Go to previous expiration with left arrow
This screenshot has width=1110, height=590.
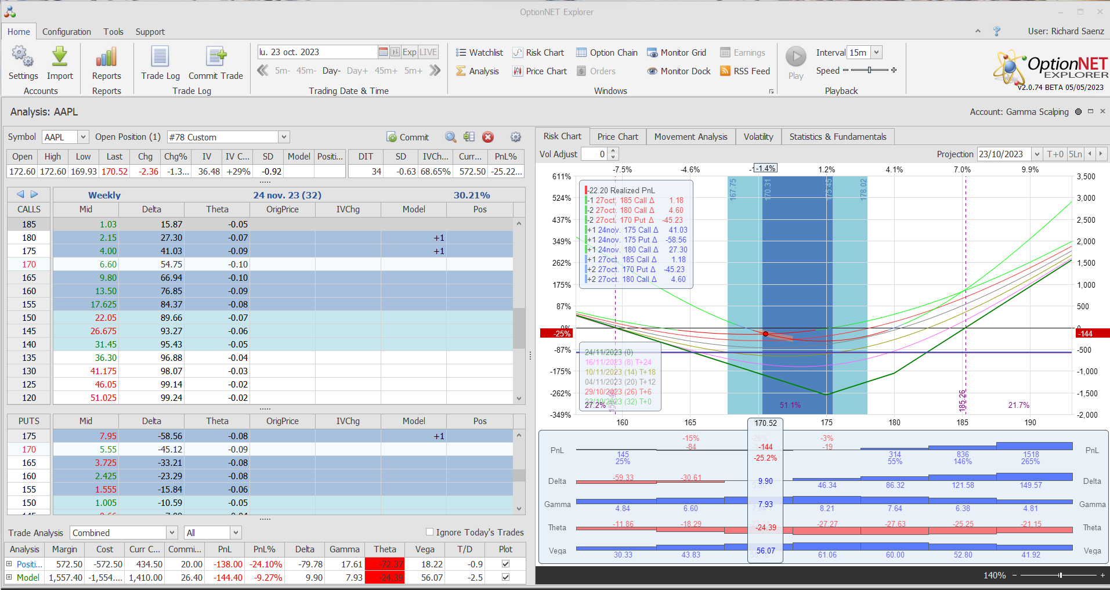[20, 194]
